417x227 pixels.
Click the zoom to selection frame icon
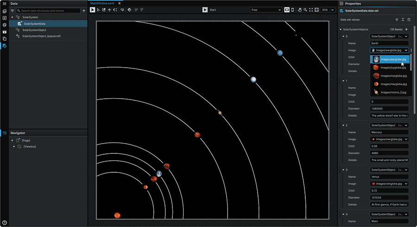tap(316, 10)
